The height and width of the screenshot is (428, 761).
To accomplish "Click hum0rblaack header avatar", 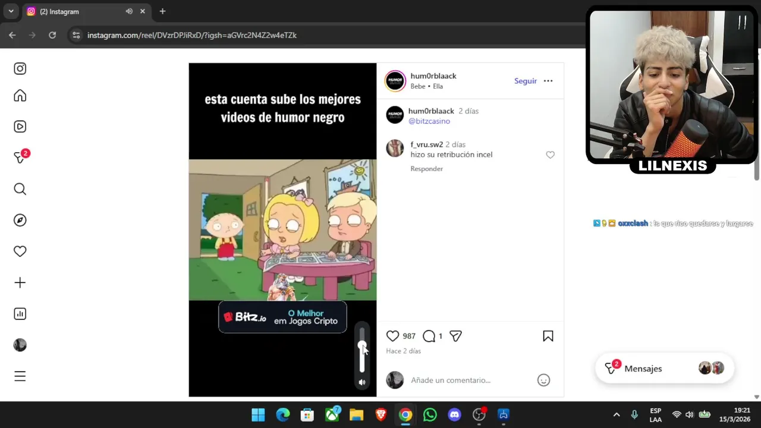I will click(395, 81).
